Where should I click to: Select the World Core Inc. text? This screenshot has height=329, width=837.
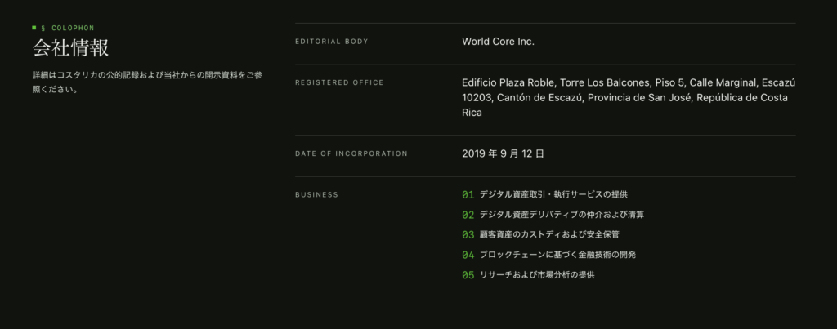pyautogui.click(x=498, y=42)
